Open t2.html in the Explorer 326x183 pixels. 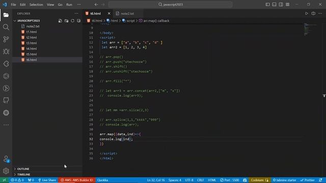click(47, 38)
